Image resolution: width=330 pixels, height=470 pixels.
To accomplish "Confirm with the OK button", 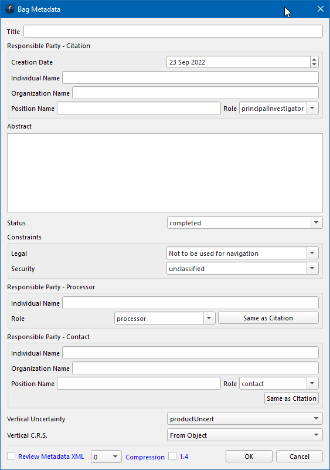I will [x=249, y=457].
